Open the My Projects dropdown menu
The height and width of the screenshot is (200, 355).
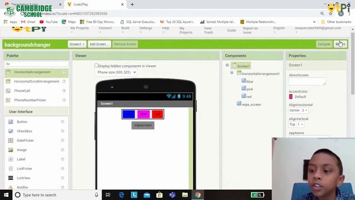pyautogui.click(x=79, y=30)
